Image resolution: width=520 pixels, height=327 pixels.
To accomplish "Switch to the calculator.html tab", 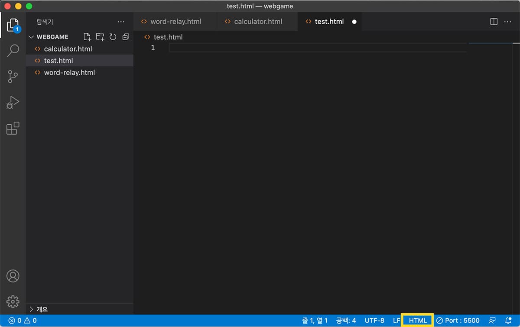I will click(257, 21).
